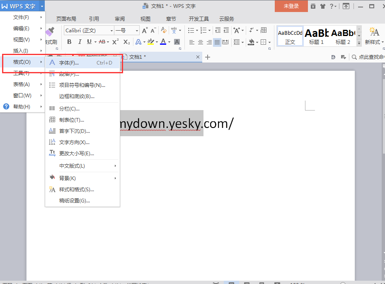Select center text alignment icon
The image size is (385, 284).
tap(201, 42)
